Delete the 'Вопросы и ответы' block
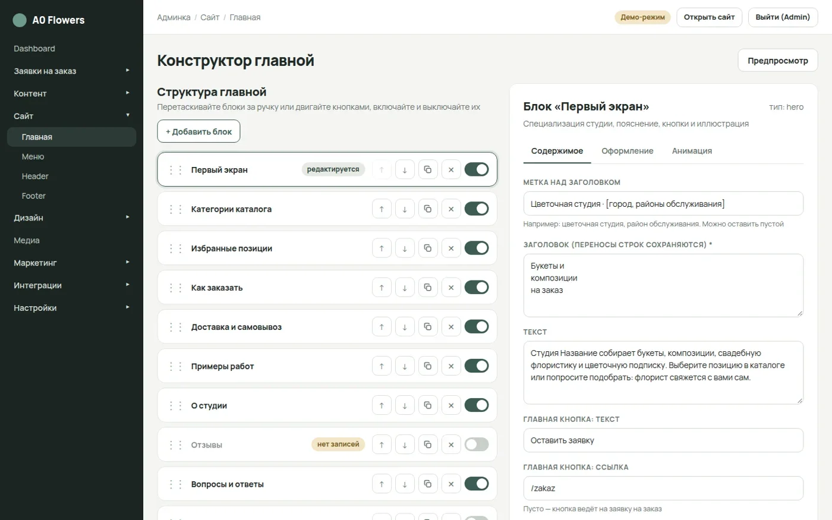 (451, 484)
